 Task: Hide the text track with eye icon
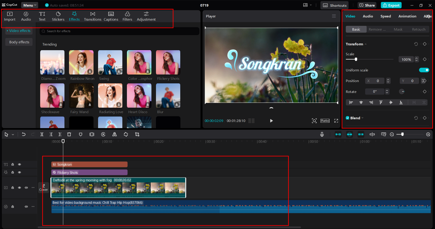point(19,164)
